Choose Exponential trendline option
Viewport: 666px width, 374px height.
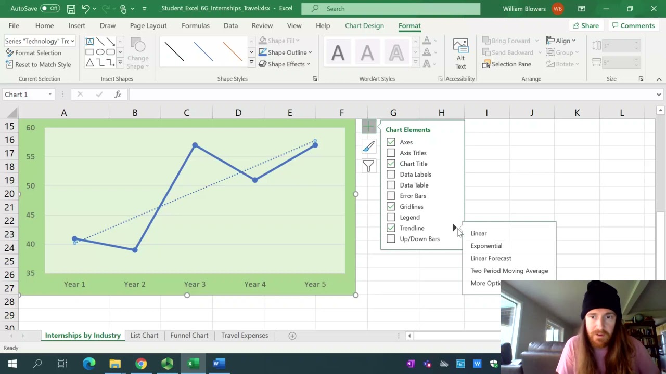[x=486, y=246]
